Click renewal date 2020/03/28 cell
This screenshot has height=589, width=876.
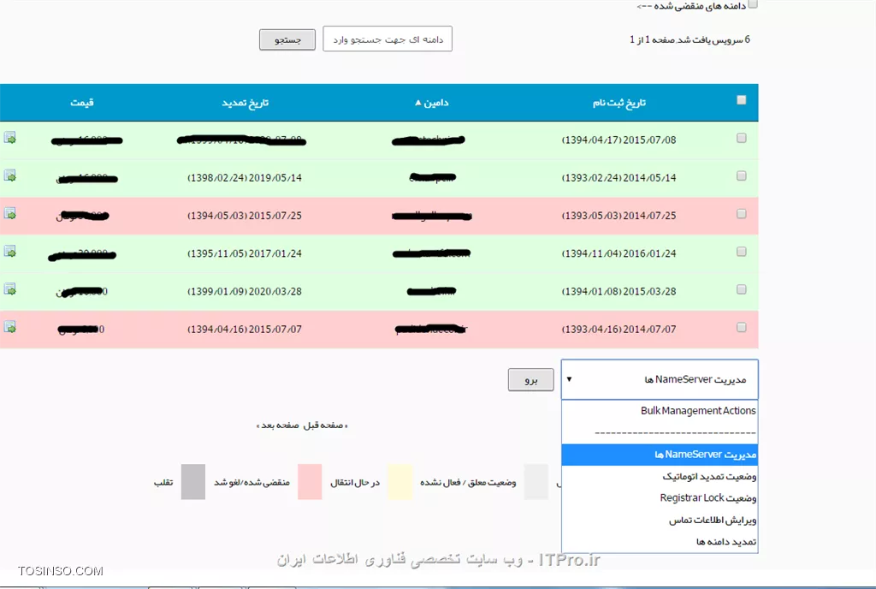244,292
